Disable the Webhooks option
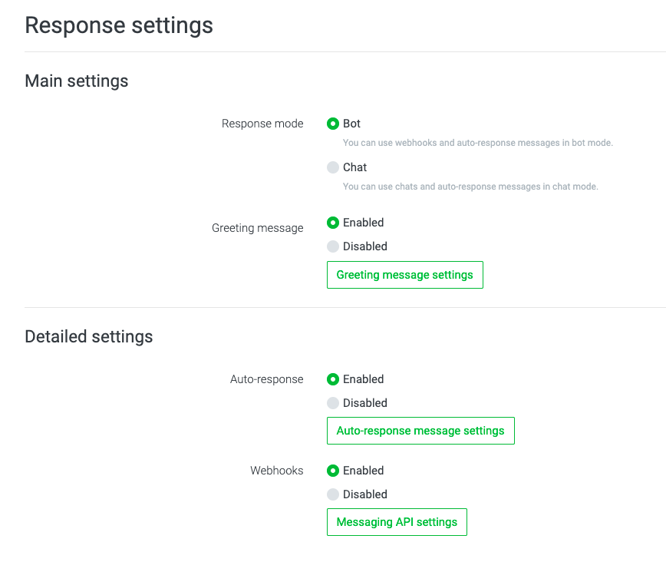The height and width of the screenshot is (562, 666). click(x=333, y=494)
